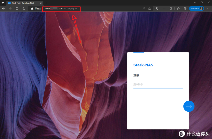Click the blue next arrow login button
212x139 pixels.
(189, 106)
